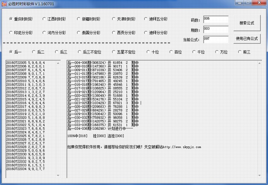Click the 搜索公式 button

[x=247, y=23]
